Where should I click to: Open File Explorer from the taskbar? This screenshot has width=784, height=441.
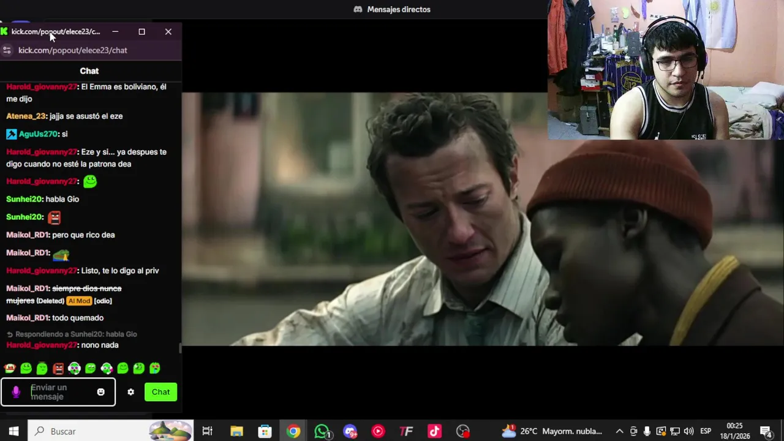click(236, 431)
